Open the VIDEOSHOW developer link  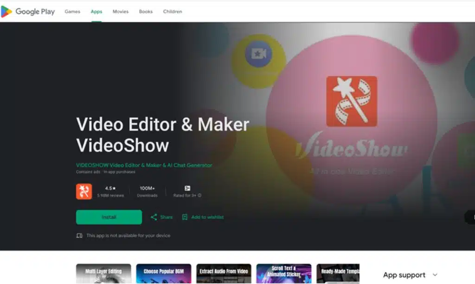tap(144, 165)
